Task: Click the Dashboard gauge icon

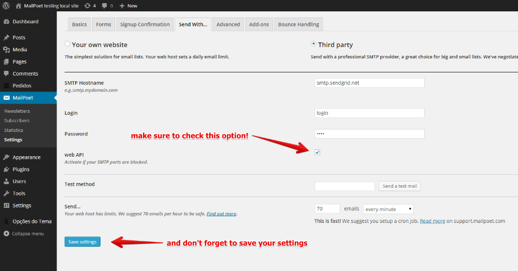Action: coord(6,21)
